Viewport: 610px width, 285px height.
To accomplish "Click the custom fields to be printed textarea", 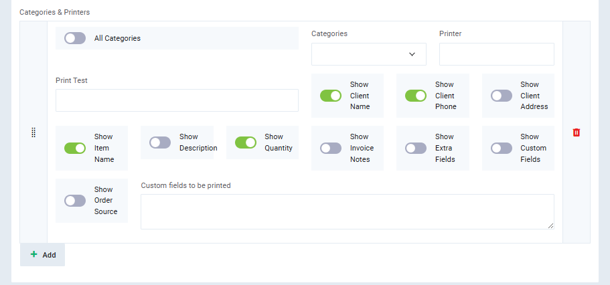I will tap(347, 211).
